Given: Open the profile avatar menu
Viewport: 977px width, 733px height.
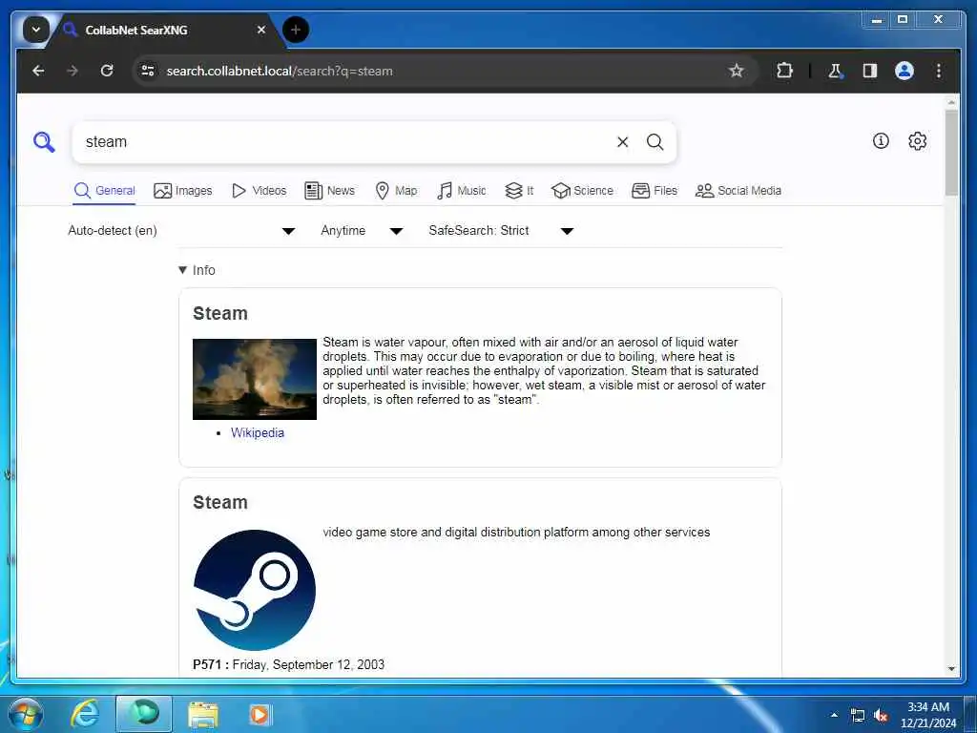Looking at the screenshot, I should pyautogui.click(x=904, y=71).
